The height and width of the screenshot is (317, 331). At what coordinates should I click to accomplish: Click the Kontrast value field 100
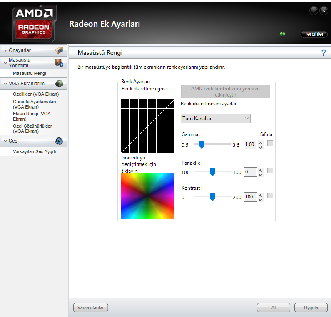point(251,197)
